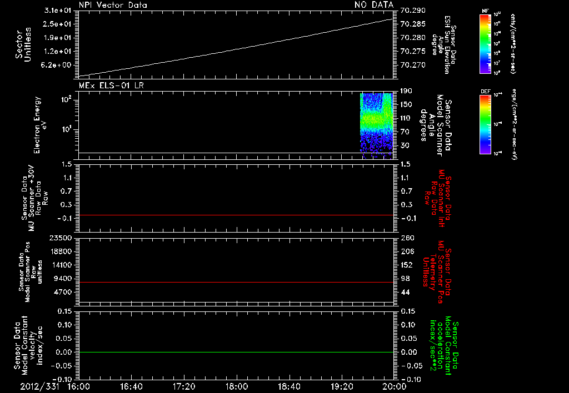Click the "Electron Energy eV" axis title
Viewport: 569px width, 393px height.
[x=40, y=125]
